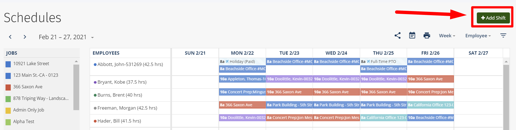This screenshot has height=130, width=516.
Task: Click the Add Shift button
Action: click(x=493, y=18)
